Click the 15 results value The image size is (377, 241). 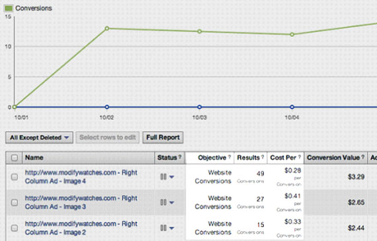(x=261, y=224)
